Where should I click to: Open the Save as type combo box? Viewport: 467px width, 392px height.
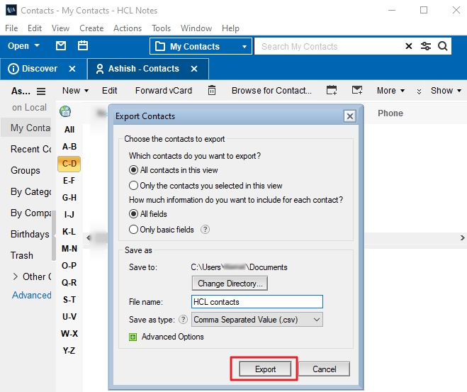(257, 320)
